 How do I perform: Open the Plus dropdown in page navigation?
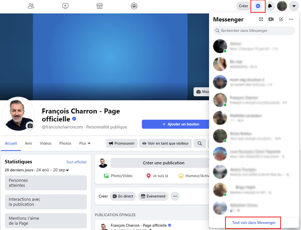pyautogui.click(x=84, y=143)
